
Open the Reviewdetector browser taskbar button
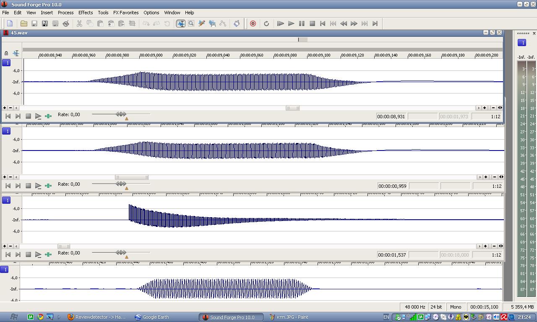click(96, 317)
